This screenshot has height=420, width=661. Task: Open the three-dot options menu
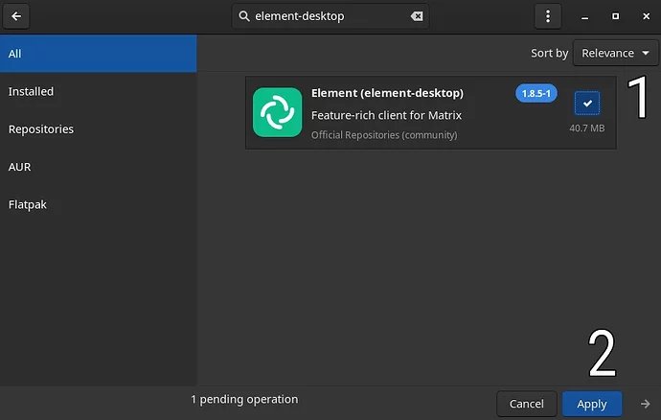[x=548, y=16]
